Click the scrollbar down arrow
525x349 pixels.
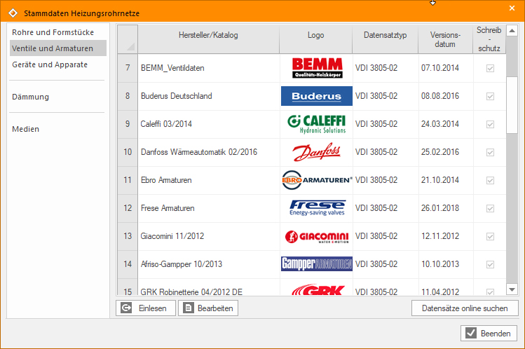(x=512, y=289)
